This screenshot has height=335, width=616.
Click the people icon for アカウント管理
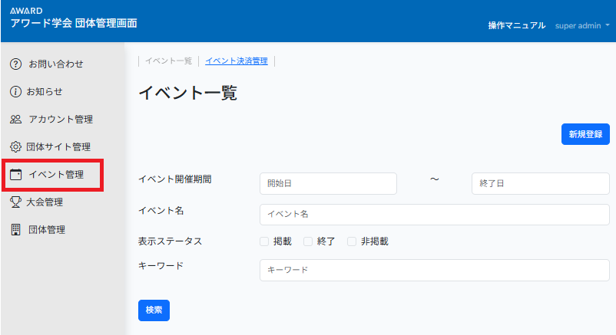[15, 120]
